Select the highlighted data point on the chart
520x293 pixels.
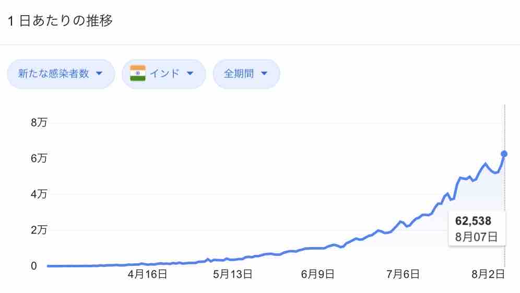pos(504,154)
